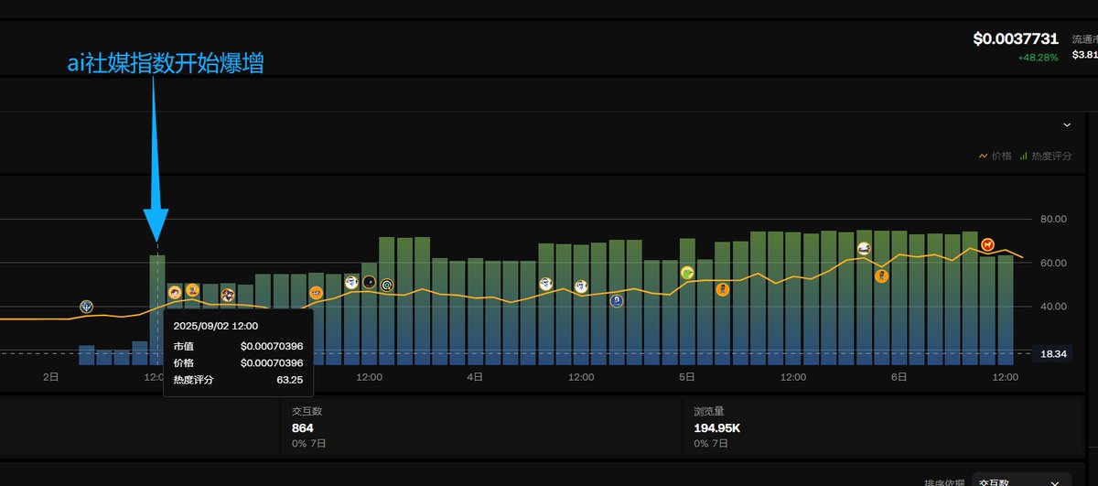Click the 63.25 heat score value
Image resolution: width=1098 pixels, height=486 pixels.
click(290, 379)
